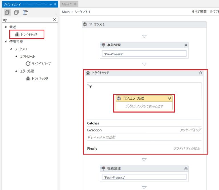The width and height of the screenshot is (219, 190).
Task: Click the 代入エラー処理 sequence icon
Action: click(x=119, y=98)
